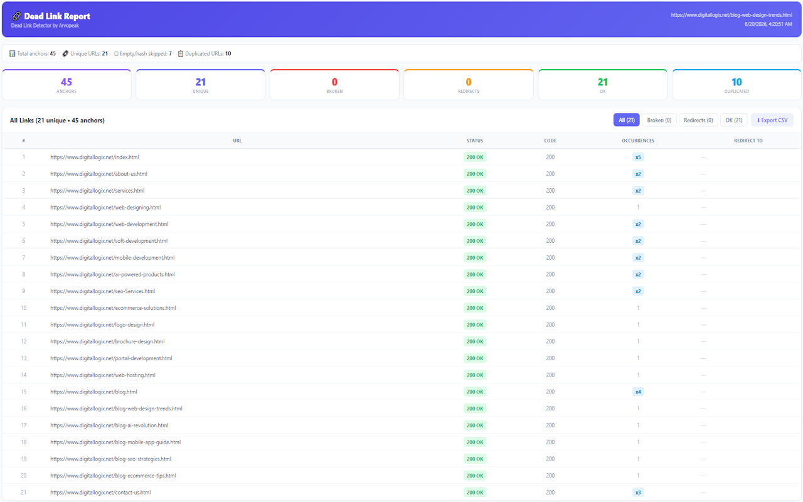The width and height of the screenshot is (803, 502).
Task: Open the ecommerce-solutions.html URL link
Action: tap(113, 308)
